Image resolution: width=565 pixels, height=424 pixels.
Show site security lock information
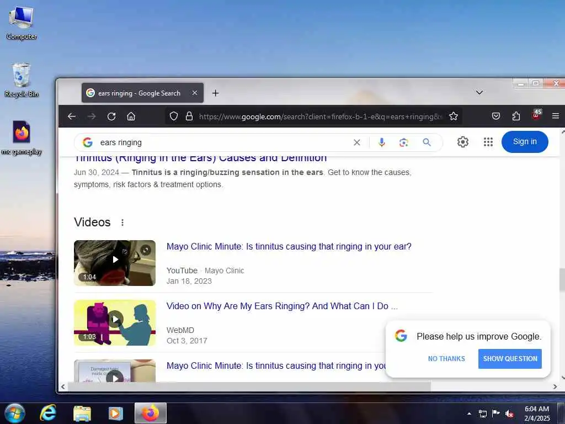(189, 116)
